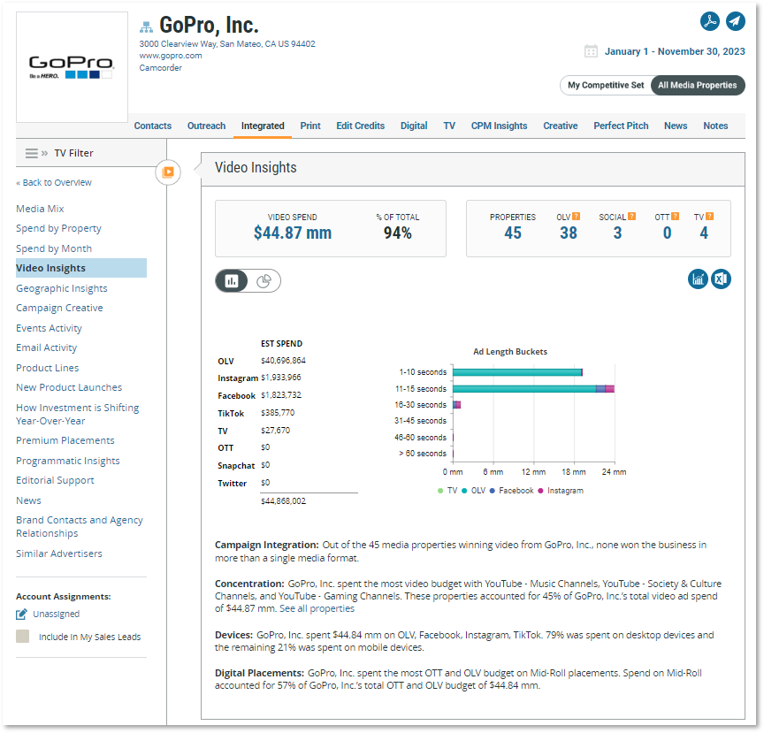This screenshot has height=733, width=764.
Task: Click the 11-15 seconds bar
Action: 533,389
